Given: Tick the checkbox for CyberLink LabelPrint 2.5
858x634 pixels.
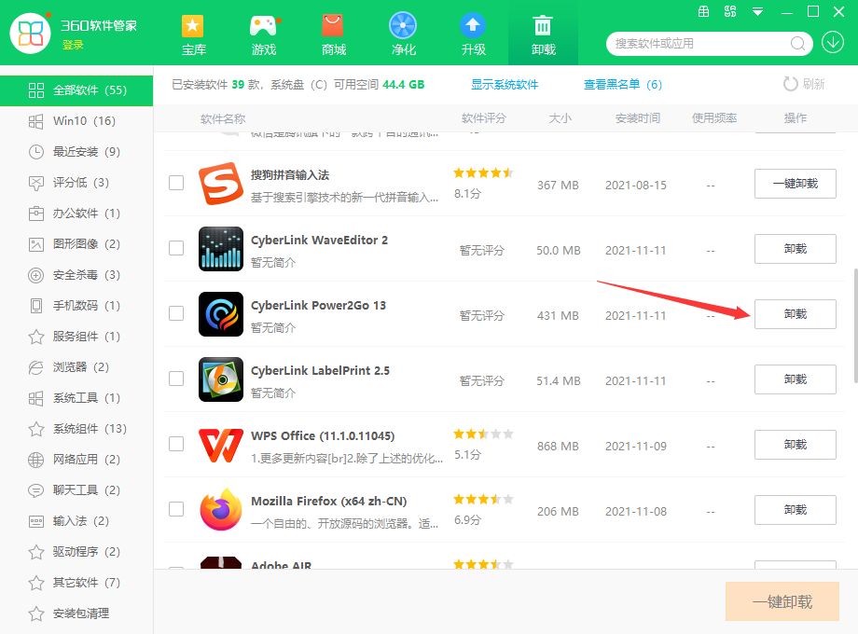Looking at the screenshot, I should (x=176, y=378).
